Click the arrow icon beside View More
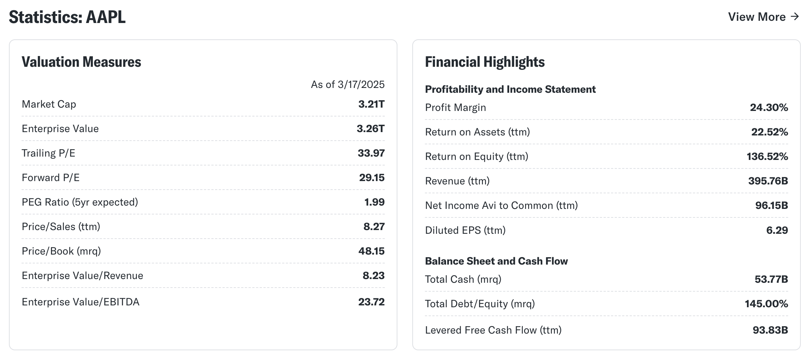806x354 pixels. pyautogui.click(x=794, y=17)
